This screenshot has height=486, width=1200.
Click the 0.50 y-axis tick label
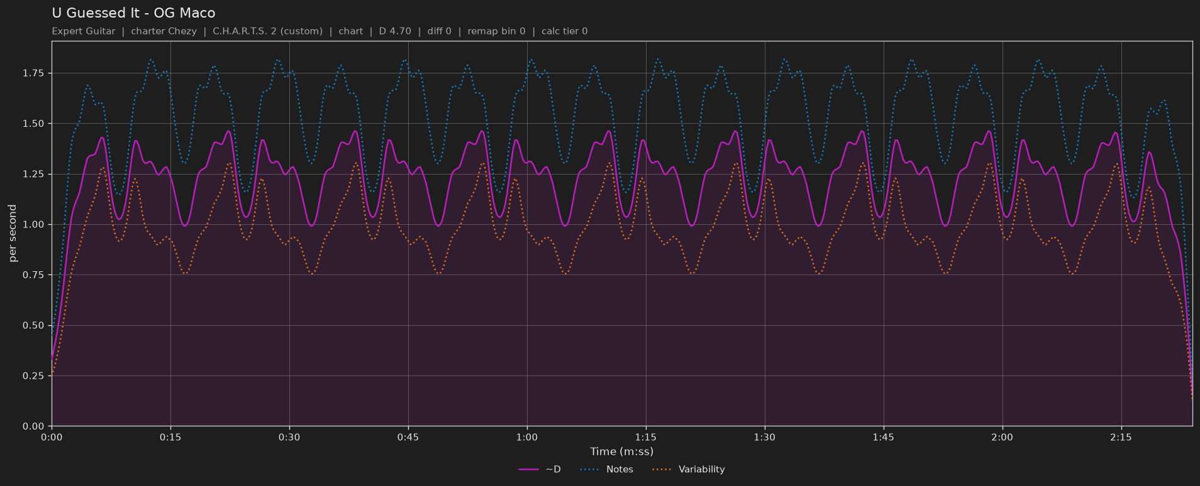tap(33, 325)
